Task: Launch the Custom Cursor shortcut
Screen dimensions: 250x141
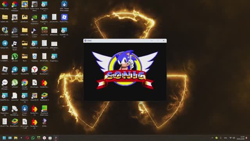Action: (34, 31)
